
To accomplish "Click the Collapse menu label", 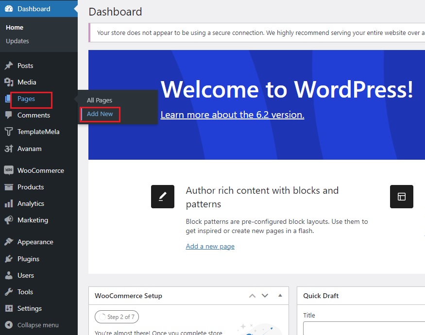I will [38, 325].
